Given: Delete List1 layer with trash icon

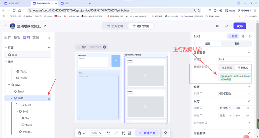Looking at the screenshot, I should (x=49, y=98).
